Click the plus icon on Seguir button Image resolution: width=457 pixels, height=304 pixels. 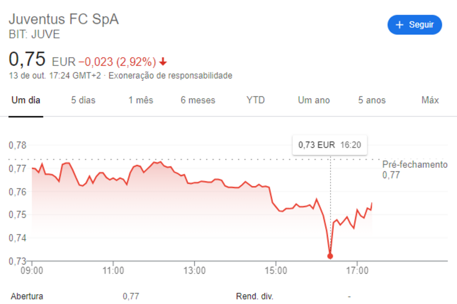point(400,25)
